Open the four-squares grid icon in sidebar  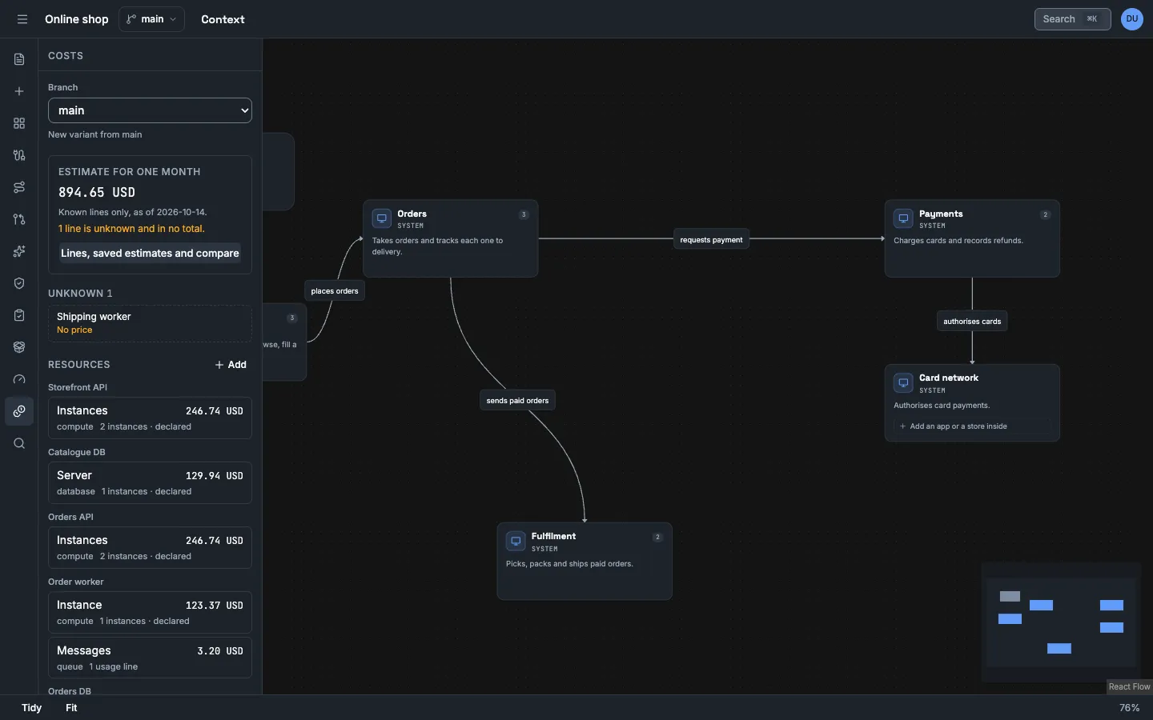(x=19, y=123)
